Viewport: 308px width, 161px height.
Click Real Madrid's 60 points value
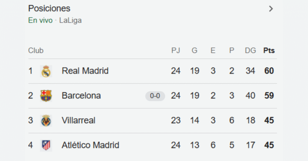269,71
